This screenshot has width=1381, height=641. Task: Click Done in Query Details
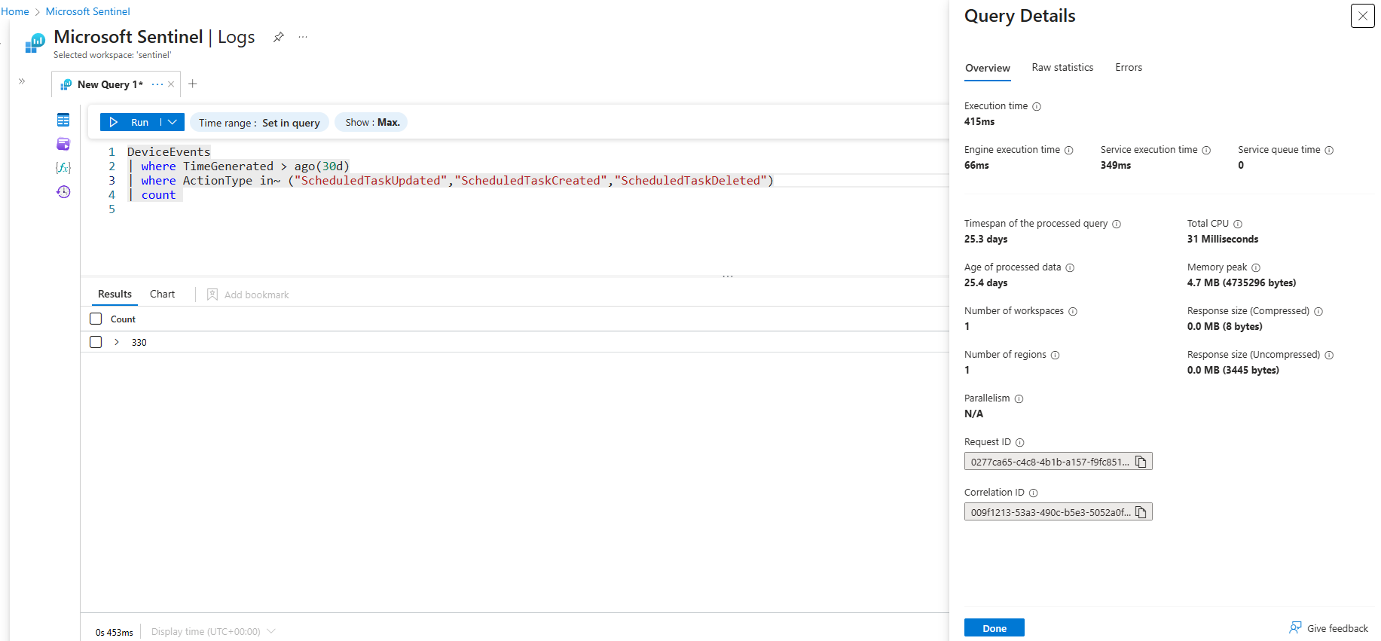(994, 628)
